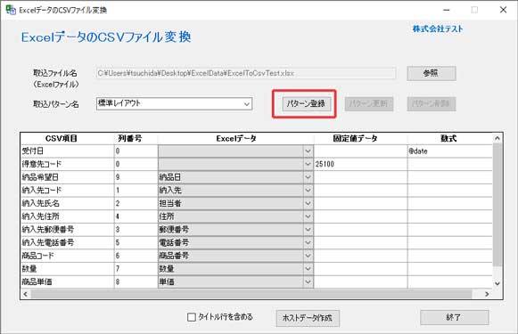Select the 納入先電話番号 CSV item cell
Screen dimensions: 518x334
[x=68, y=242]
